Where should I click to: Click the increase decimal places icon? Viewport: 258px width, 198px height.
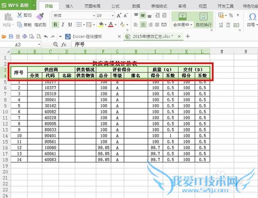click(221, 25)
